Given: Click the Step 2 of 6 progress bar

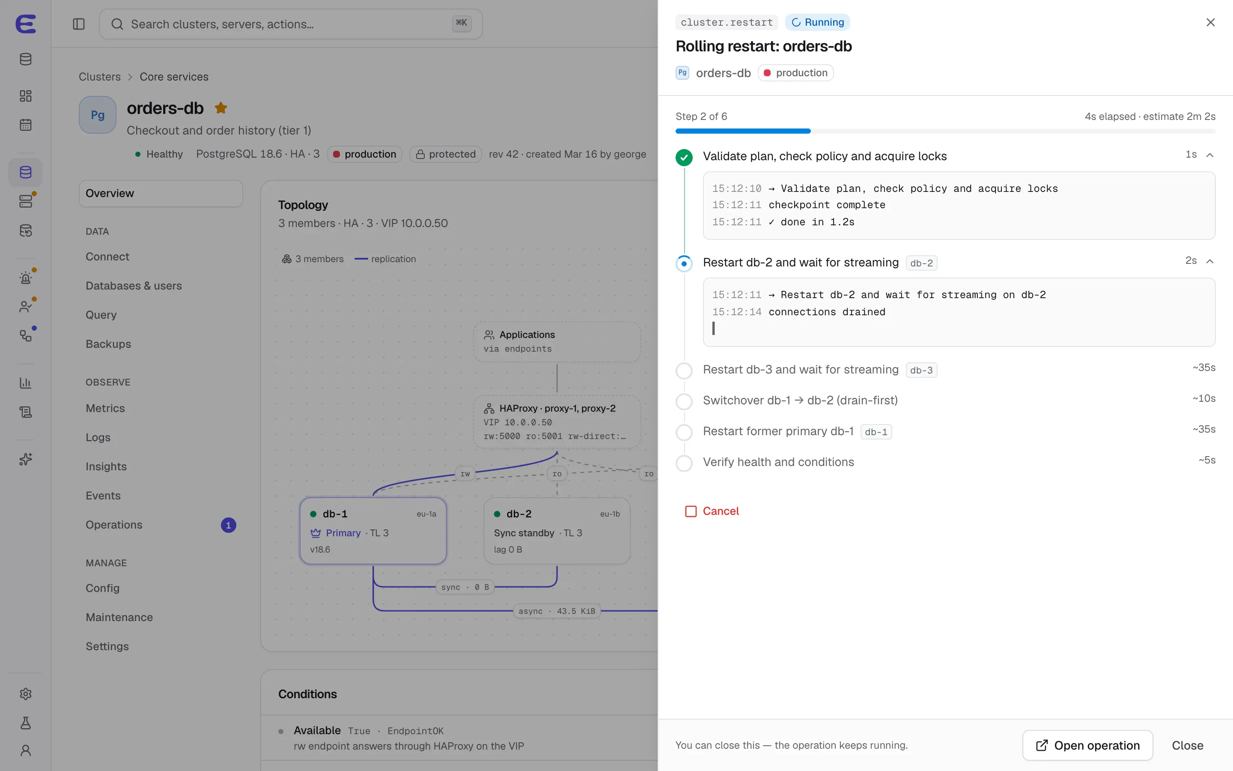Looking at the screenshot, I should coord(945,131).
